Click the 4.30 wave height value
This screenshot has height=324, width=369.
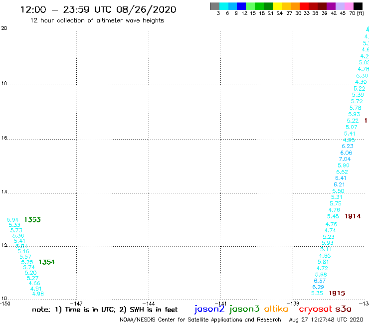(361, 82)
